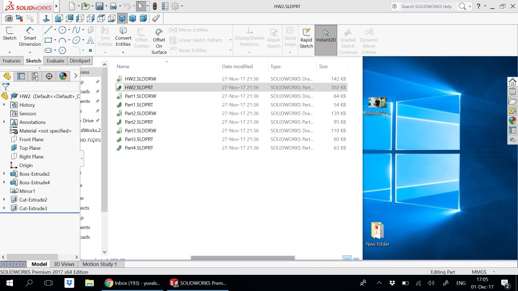Switch to the Features tab
The height and width of the screenshot is (291, 518).
click(x=11, y=61)
